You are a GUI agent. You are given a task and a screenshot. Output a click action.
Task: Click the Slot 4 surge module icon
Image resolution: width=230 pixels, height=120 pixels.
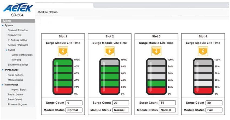[203, 51]
